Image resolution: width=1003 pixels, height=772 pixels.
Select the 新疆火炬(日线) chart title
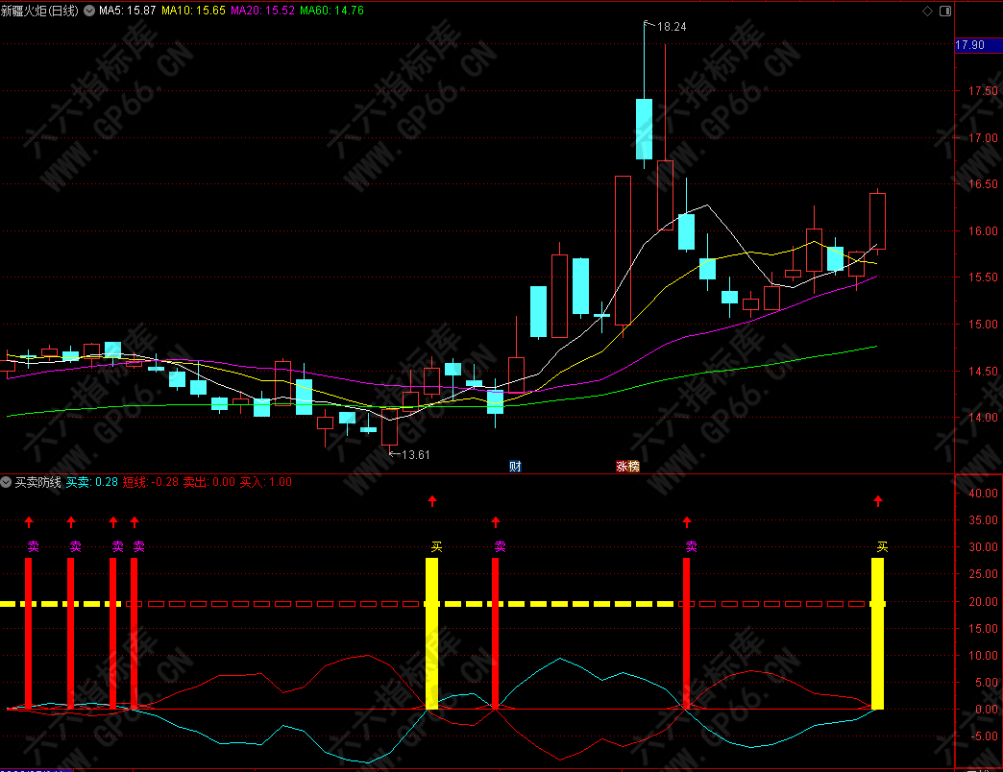[x=39, y=11]
